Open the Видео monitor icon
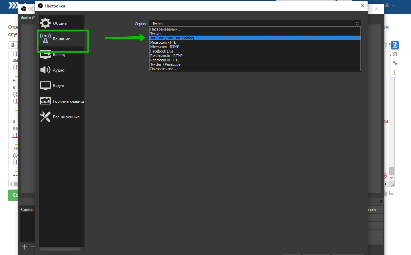Image resolution: width=411 pixels, height=255 pixels. coord(45,86)
